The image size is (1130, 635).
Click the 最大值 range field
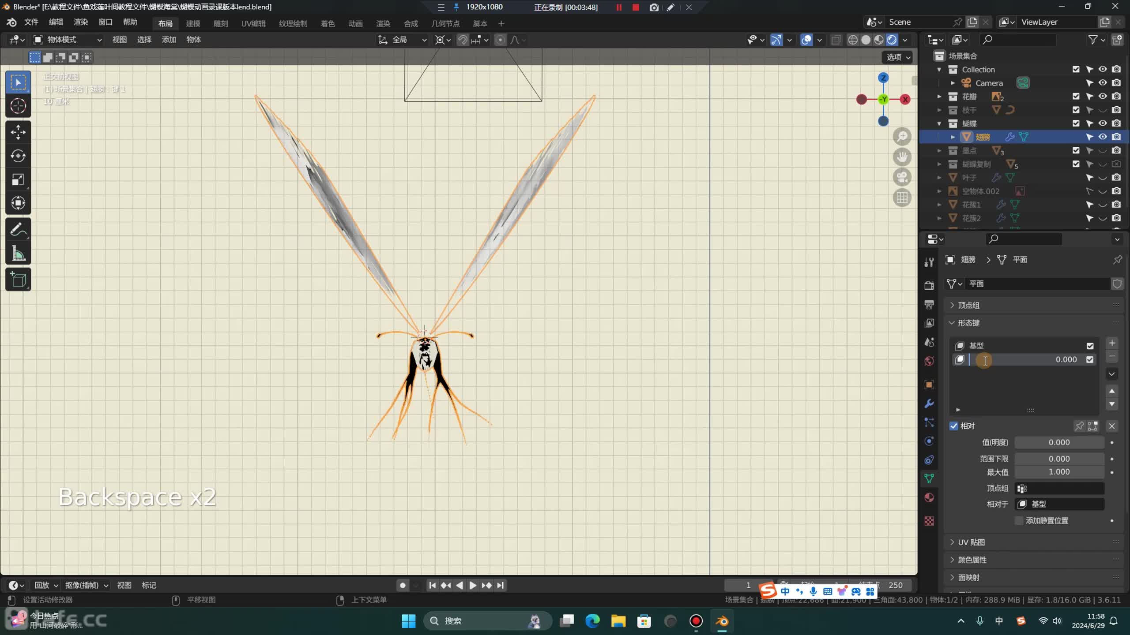(x=1059, y=472)
